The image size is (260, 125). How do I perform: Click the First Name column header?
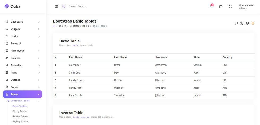coord(75,57)
